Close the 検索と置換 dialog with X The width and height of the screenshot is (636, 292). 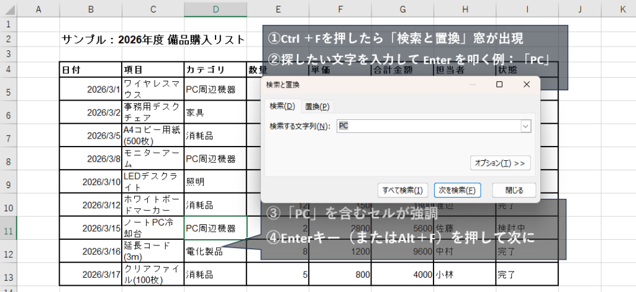point(527,84)
